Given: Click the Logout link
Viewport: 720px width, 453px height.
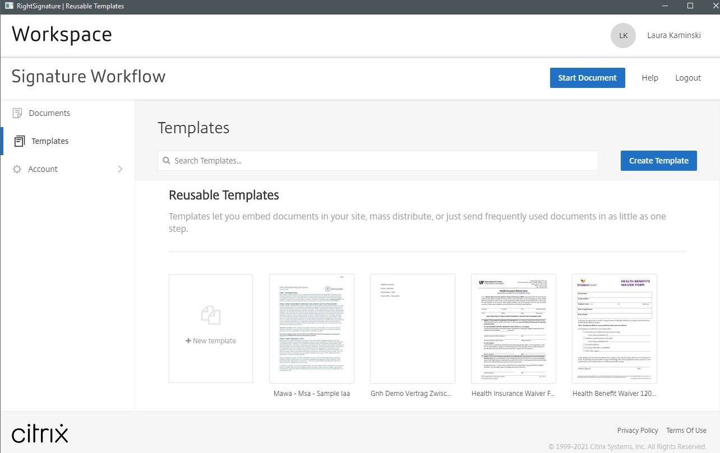Looking at the screenshot, I should [688, 78].
